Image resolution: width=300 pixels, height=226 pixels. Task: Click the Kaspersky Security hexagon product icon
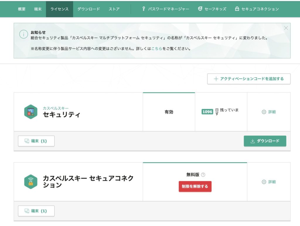point(31,112)
